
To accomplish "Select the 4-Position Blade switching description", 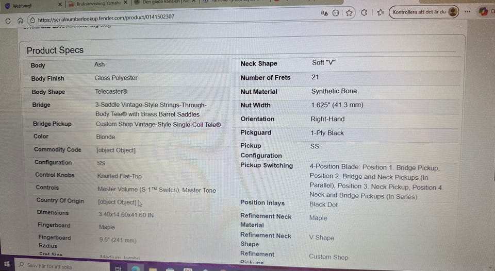I will [x=376, y=182].
